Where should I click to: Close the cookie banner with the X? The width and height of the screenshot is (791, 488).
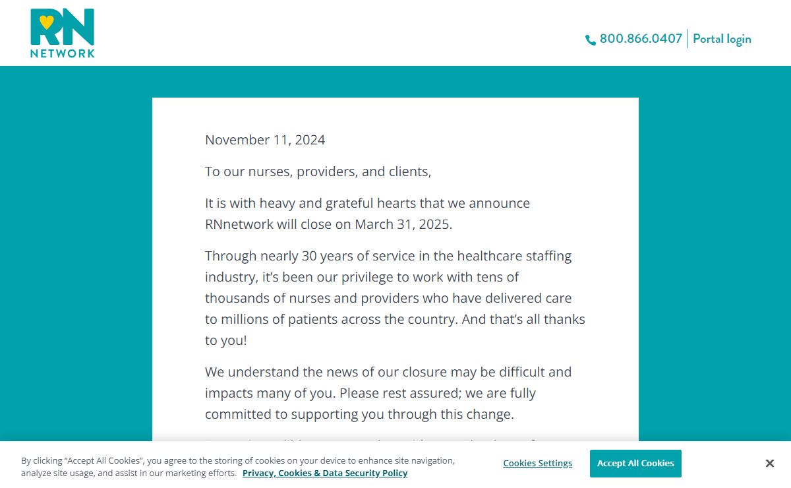tap(769, 464)
